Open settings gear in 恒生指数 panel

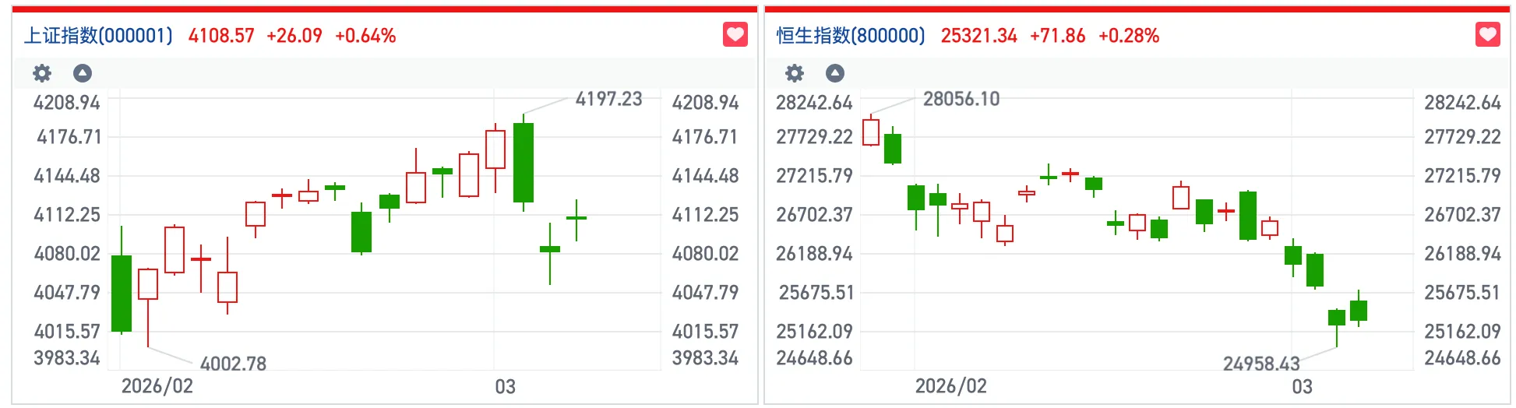795,73
